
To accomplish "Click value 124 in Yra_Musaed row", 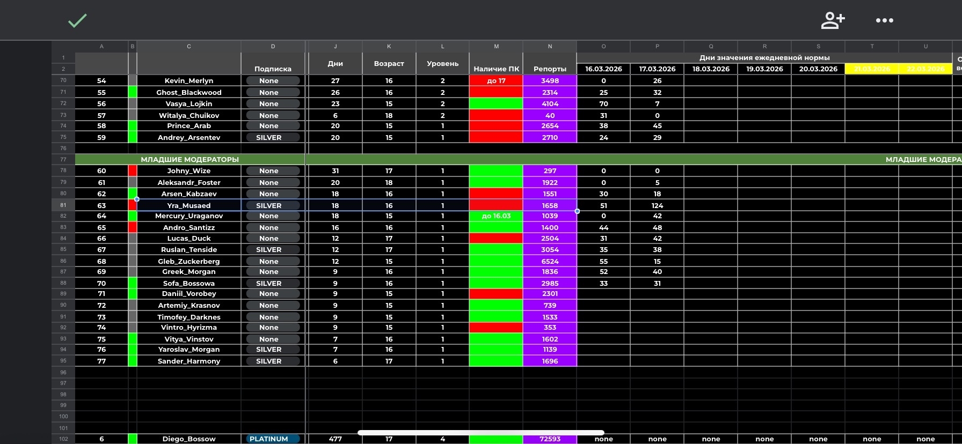I will point(657,205).
